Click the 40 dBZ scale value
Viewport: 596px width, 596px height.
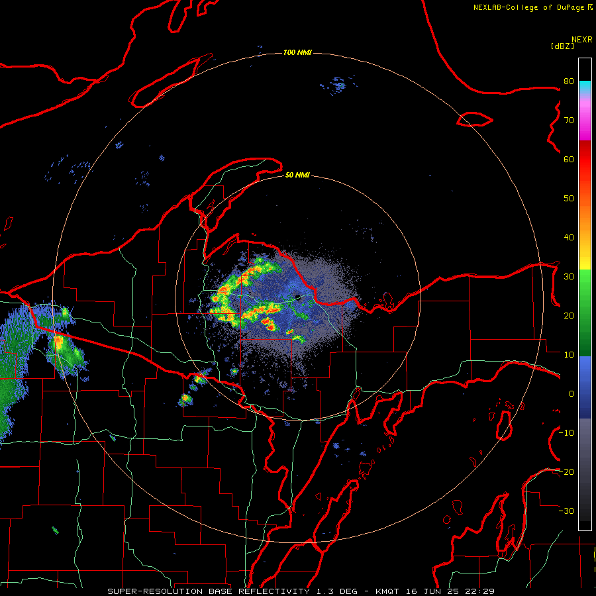[569, 238]
